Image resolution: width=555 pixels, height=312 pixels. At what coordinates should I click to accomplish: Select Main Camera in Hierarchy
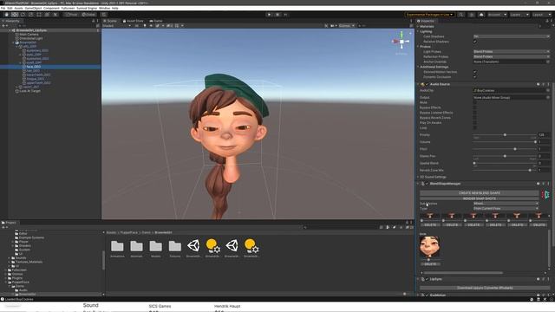(29, 35)
